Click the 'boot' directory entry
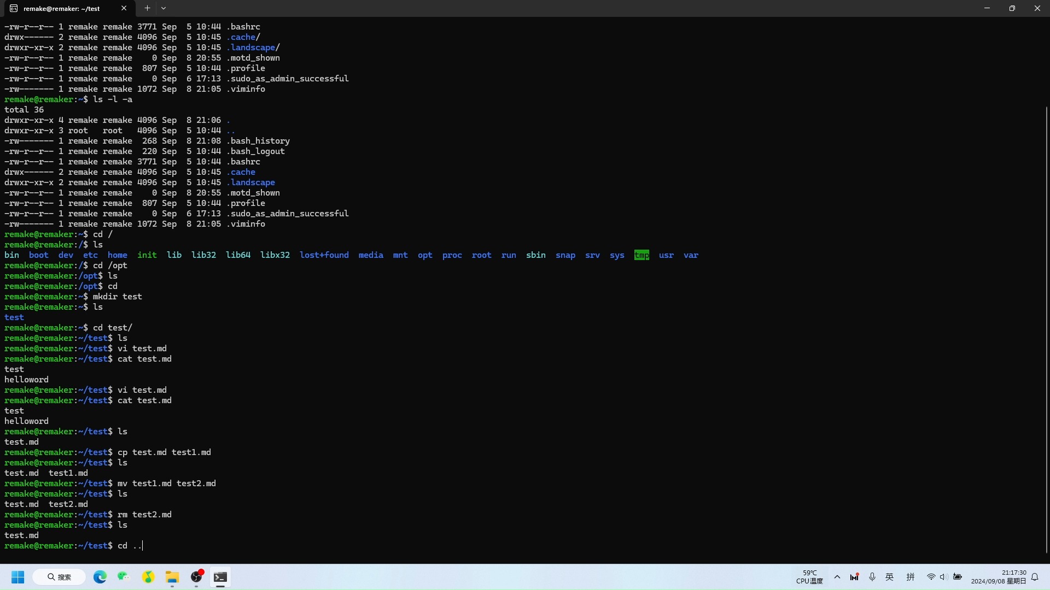 point(39,255)
